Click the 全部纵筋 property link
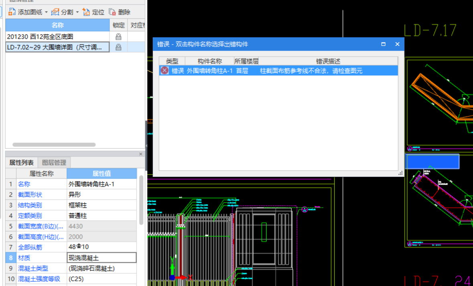 coord(30,247)
